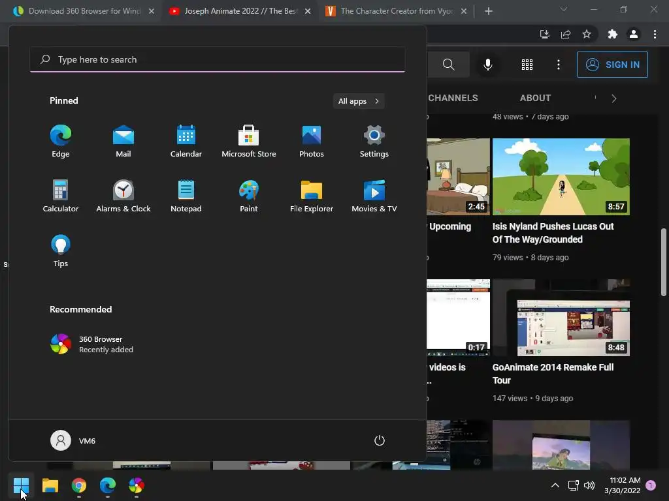Show more channel tabs with right arrow
Screen dimensions: 669x501
614,99
